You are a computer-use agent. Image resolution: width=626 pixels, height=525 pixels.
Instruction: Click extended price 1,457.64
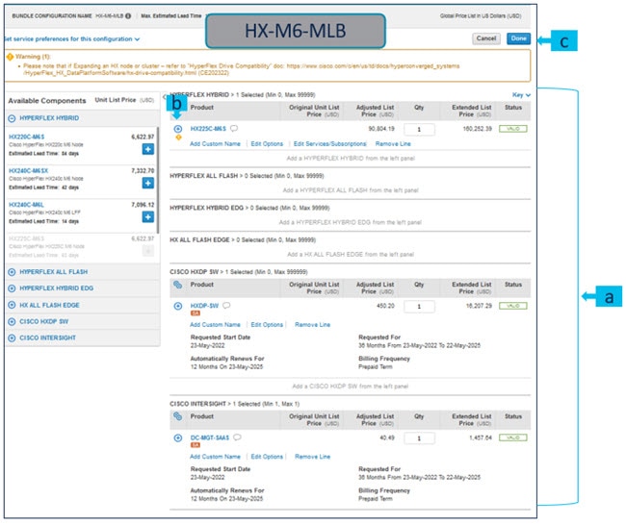click(x=481, y=437)
